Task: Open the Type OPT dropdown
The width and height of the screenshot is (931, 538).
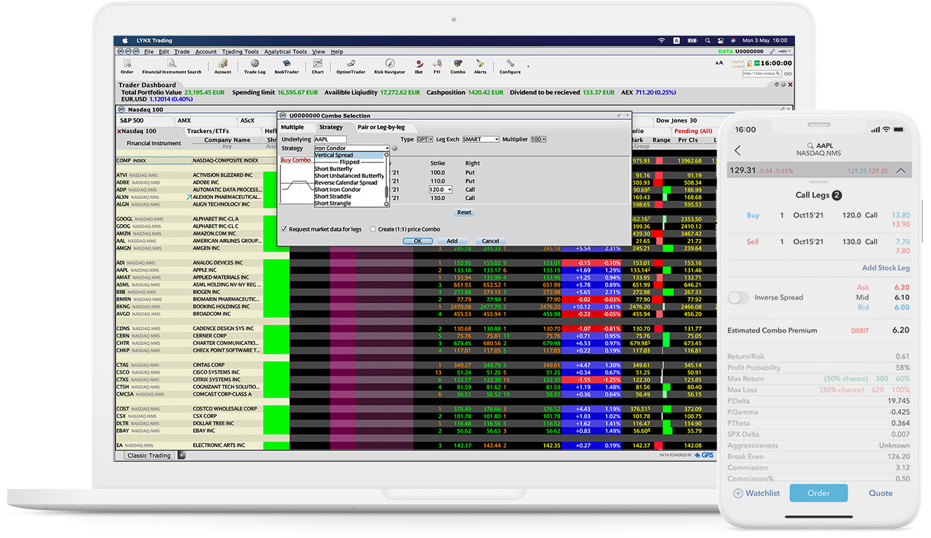Action: [425, 139]
